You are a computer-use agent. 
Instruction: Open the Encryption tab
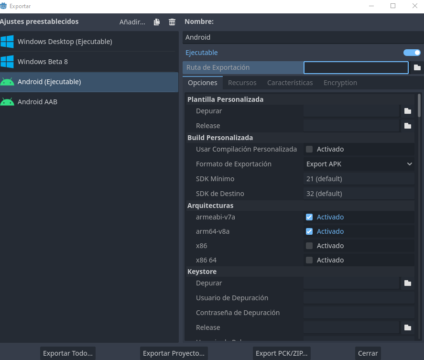point(340,82)
